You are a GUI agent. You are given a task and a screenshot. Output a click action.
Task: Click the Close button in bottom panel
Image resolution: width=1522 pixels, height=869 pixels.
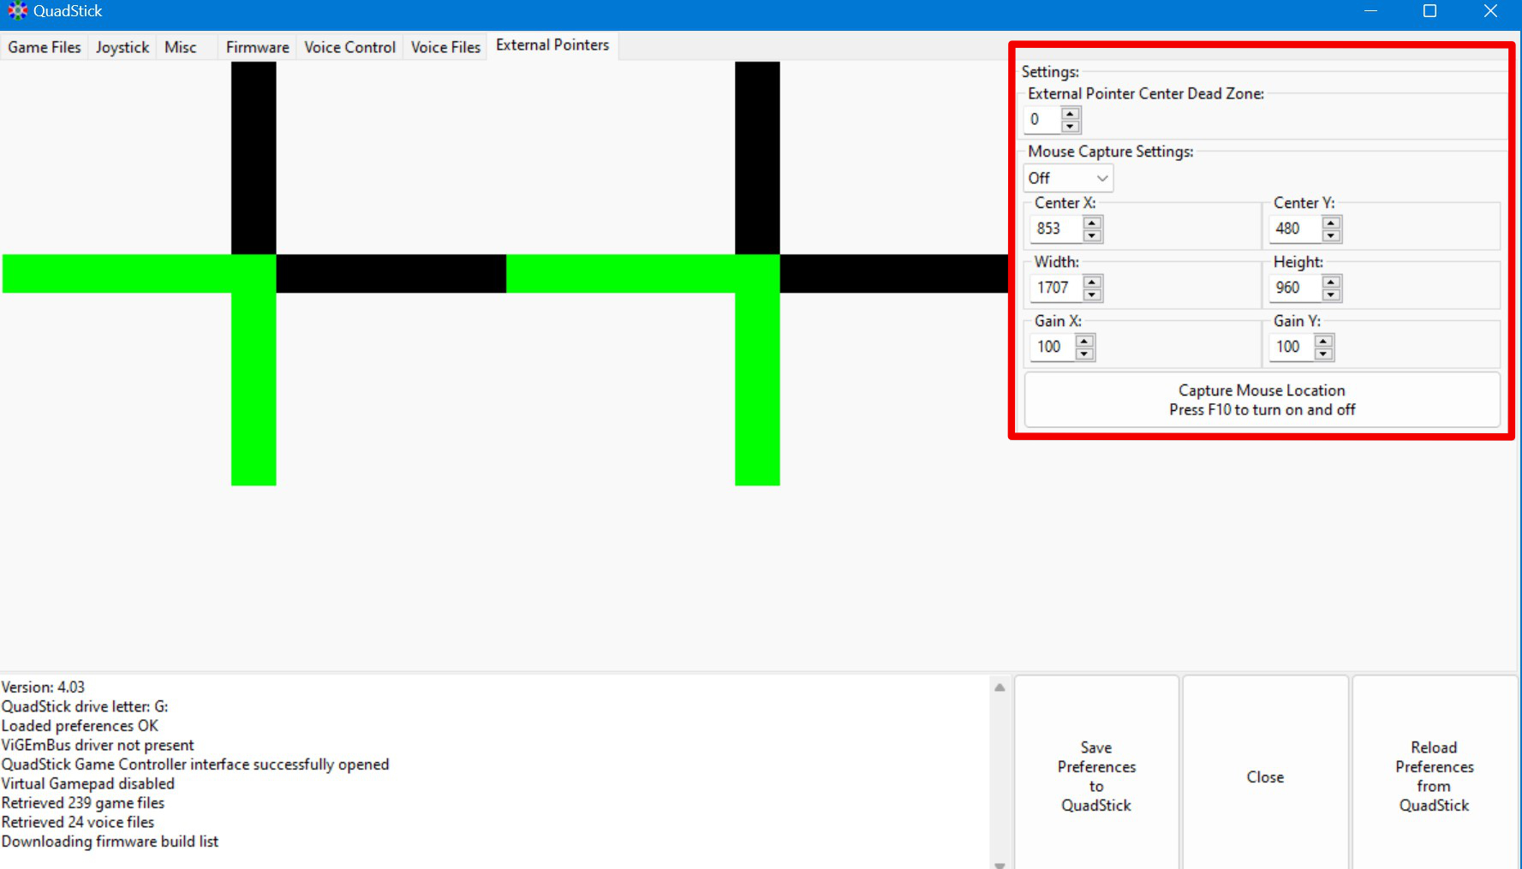tap(1265, 776)
